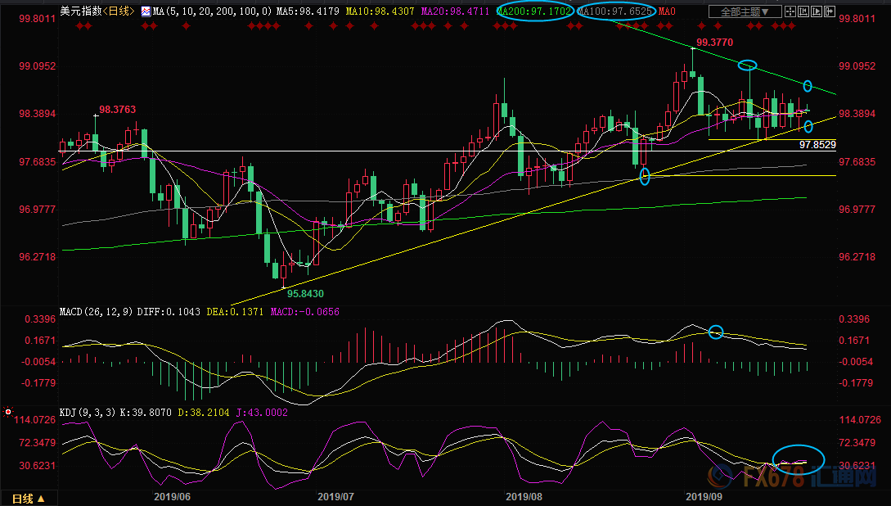Click the blue circle on MACD crossover
This screenshot has height=506, width=891.
pos(716,332)
